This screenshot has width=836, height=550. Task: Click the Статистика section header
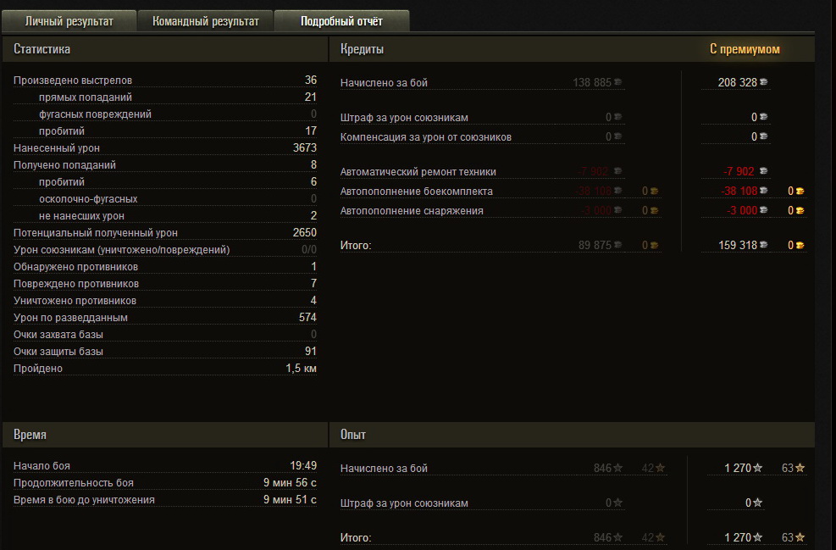click(42, 49)
